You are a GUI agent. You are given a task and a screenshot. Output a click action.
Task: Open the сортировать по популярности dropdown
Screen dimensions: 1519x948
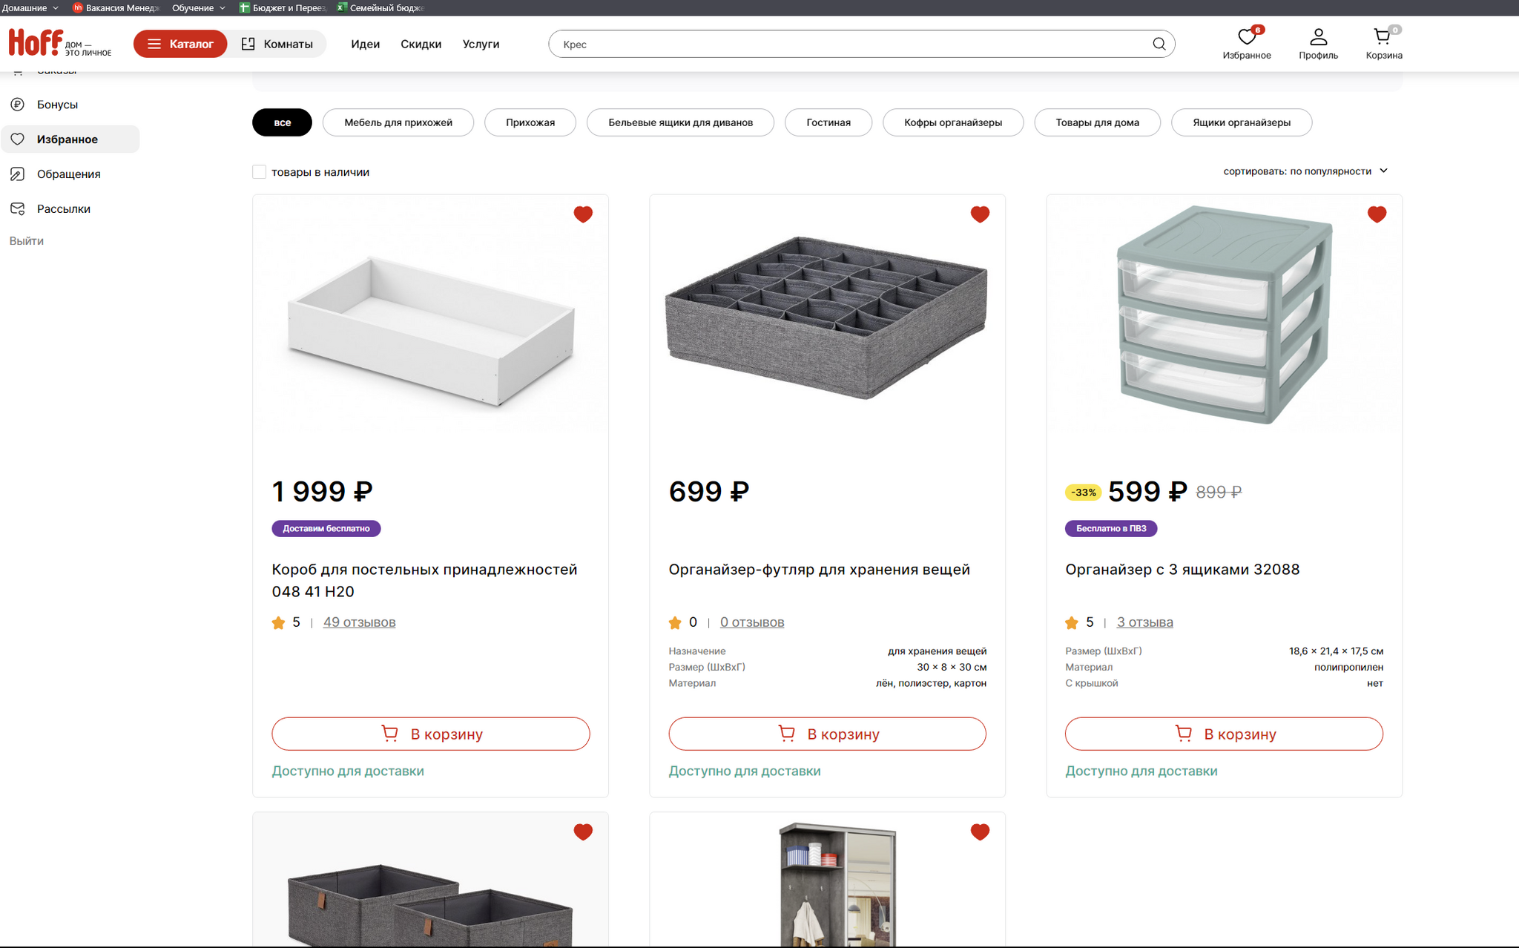click(1303, 171)
